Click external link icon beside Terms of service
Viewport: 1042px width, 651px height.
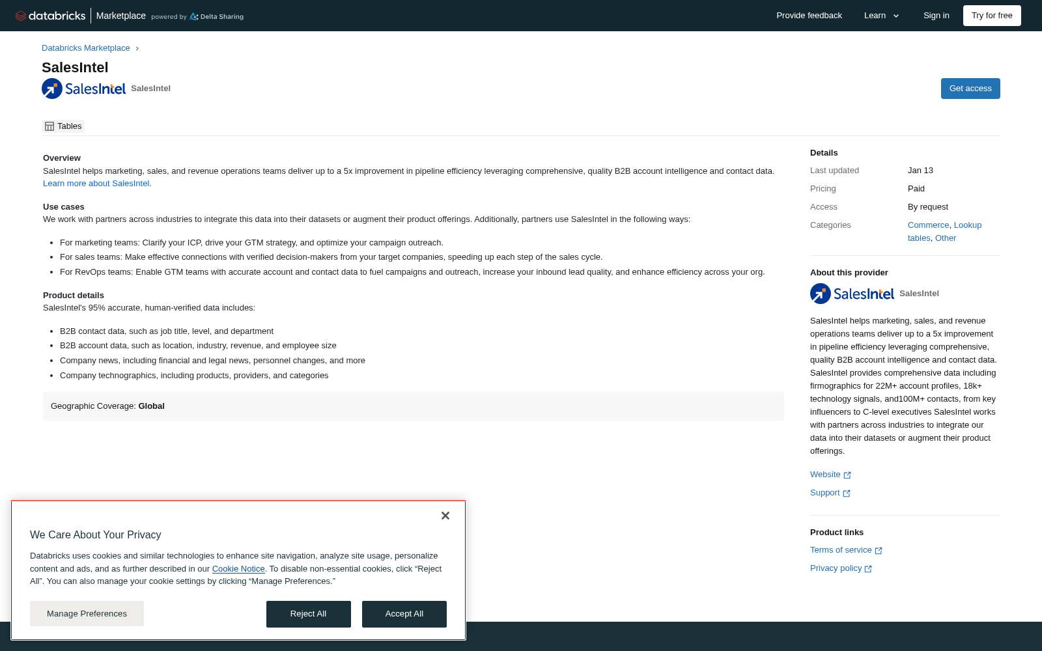[879, 551]
